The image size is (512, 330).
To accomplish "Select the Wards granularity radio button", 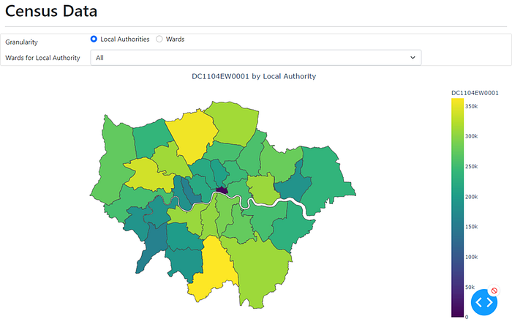I will click(159, 39).
